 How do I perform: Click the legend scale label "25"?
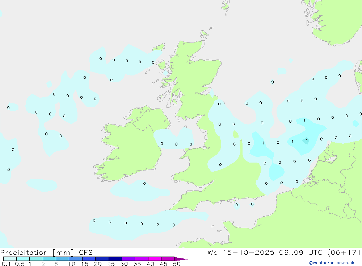point(111,264)
